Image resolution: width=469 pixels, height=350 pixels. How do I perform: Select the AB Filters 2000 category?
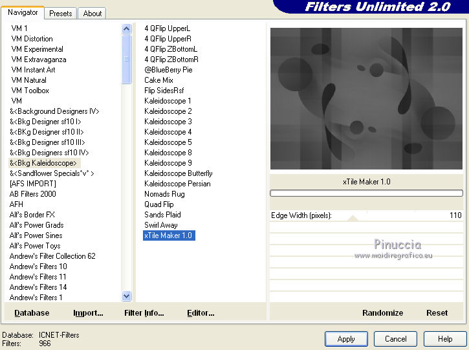pyautogui.click(x=32, y=194)
